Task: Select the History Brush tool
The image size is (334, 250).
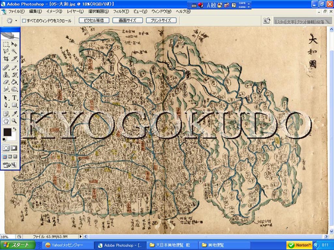Action: 14,75
